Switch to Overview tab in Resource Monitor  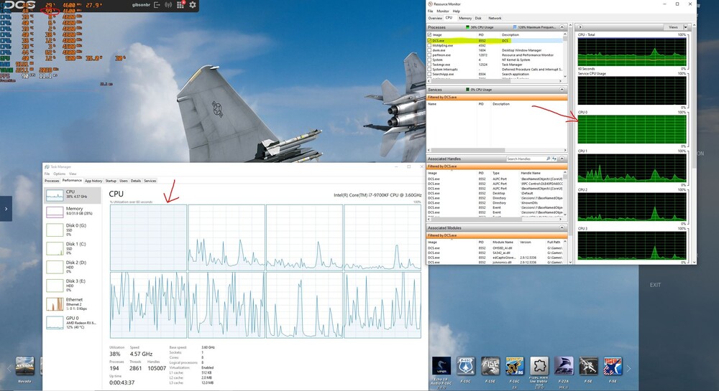(435, 18)
